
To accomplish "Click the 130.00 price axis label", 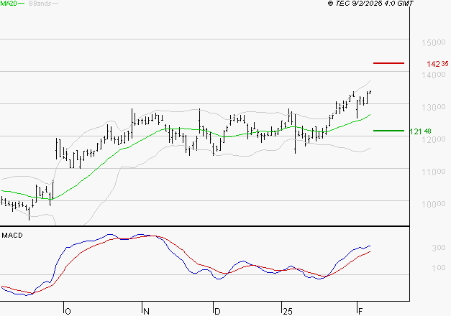I will (x=434, y=108).
